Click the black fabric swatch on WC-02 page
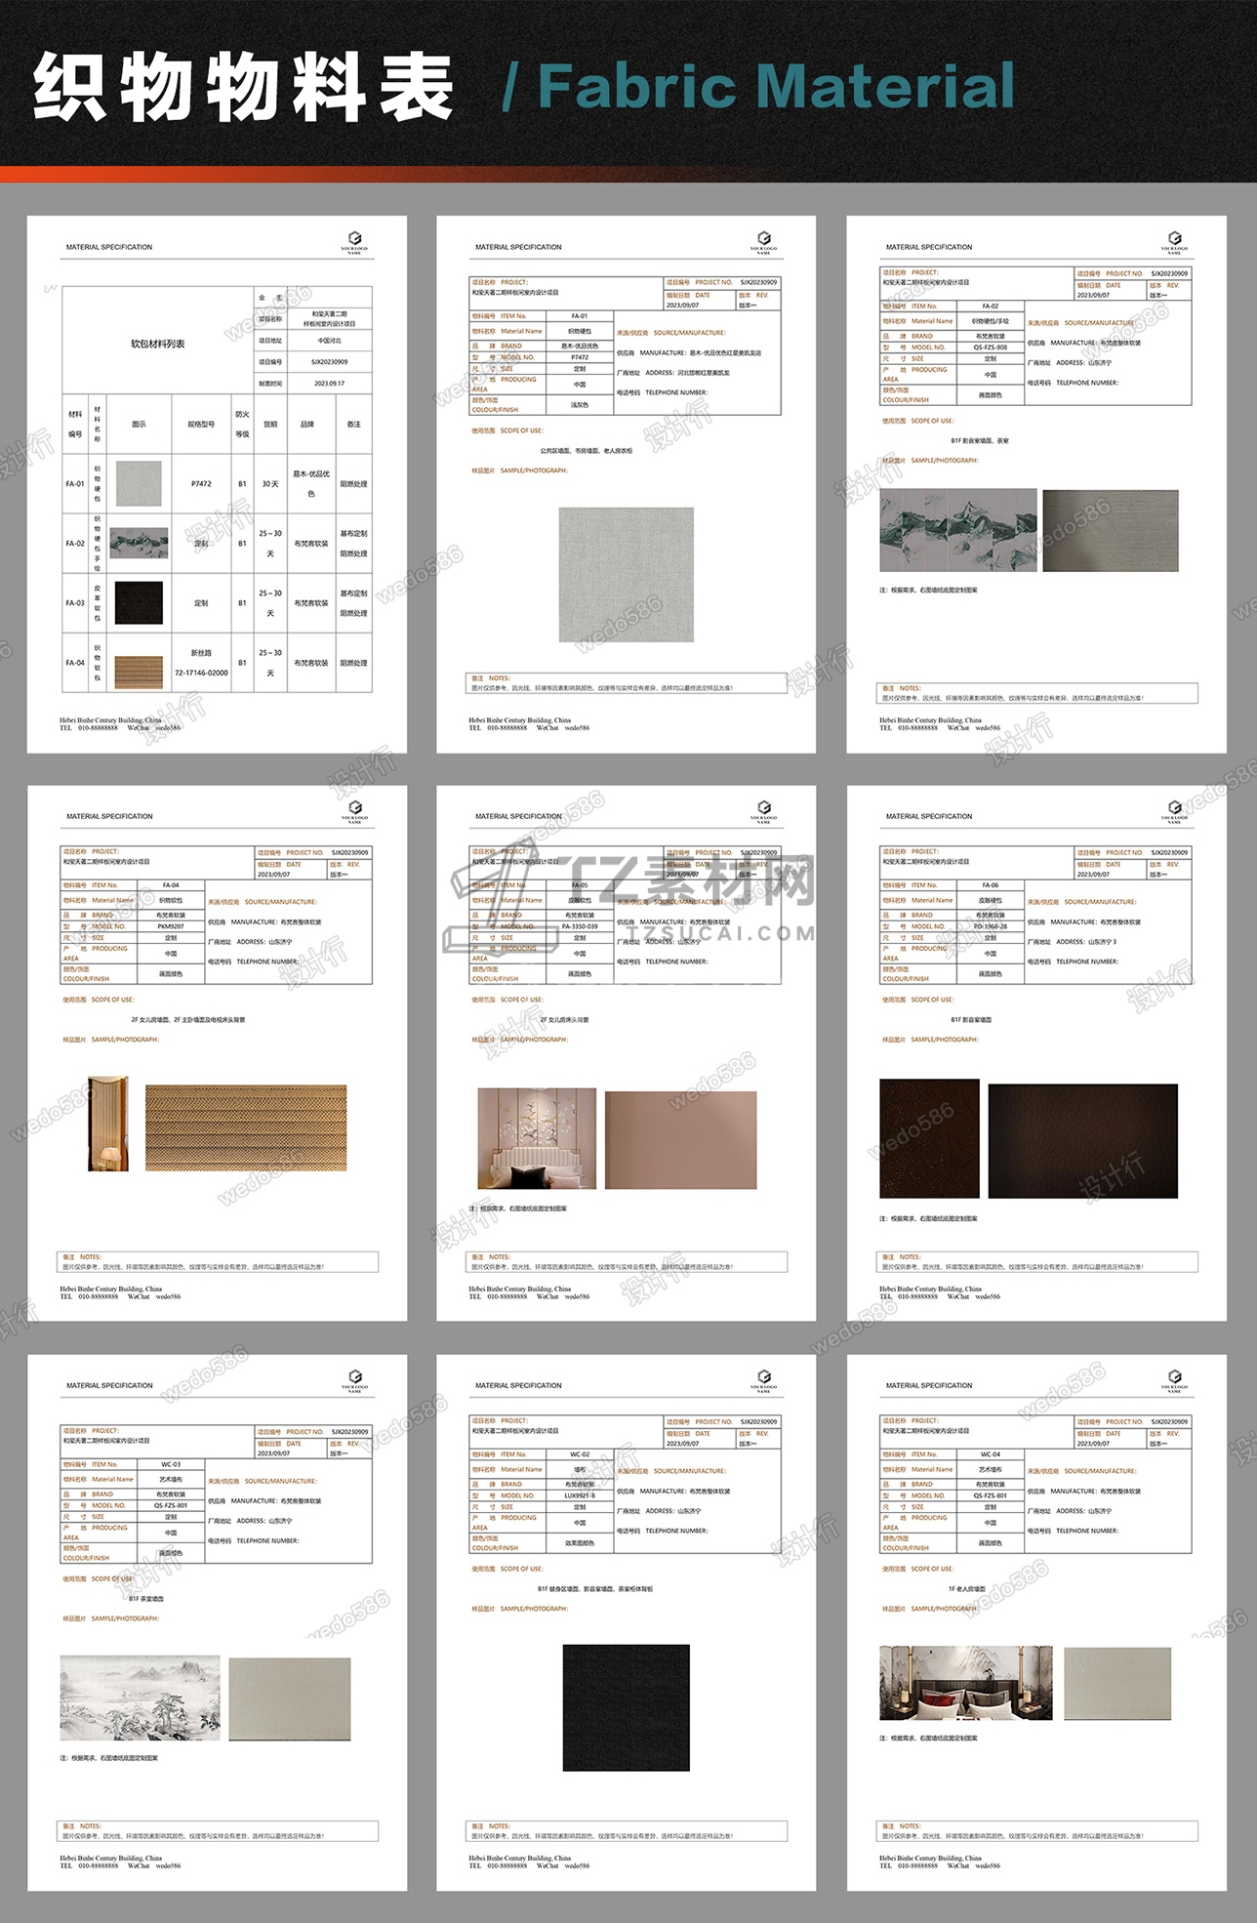This screenshot has height=1923, width=1257. (627, 1707)
